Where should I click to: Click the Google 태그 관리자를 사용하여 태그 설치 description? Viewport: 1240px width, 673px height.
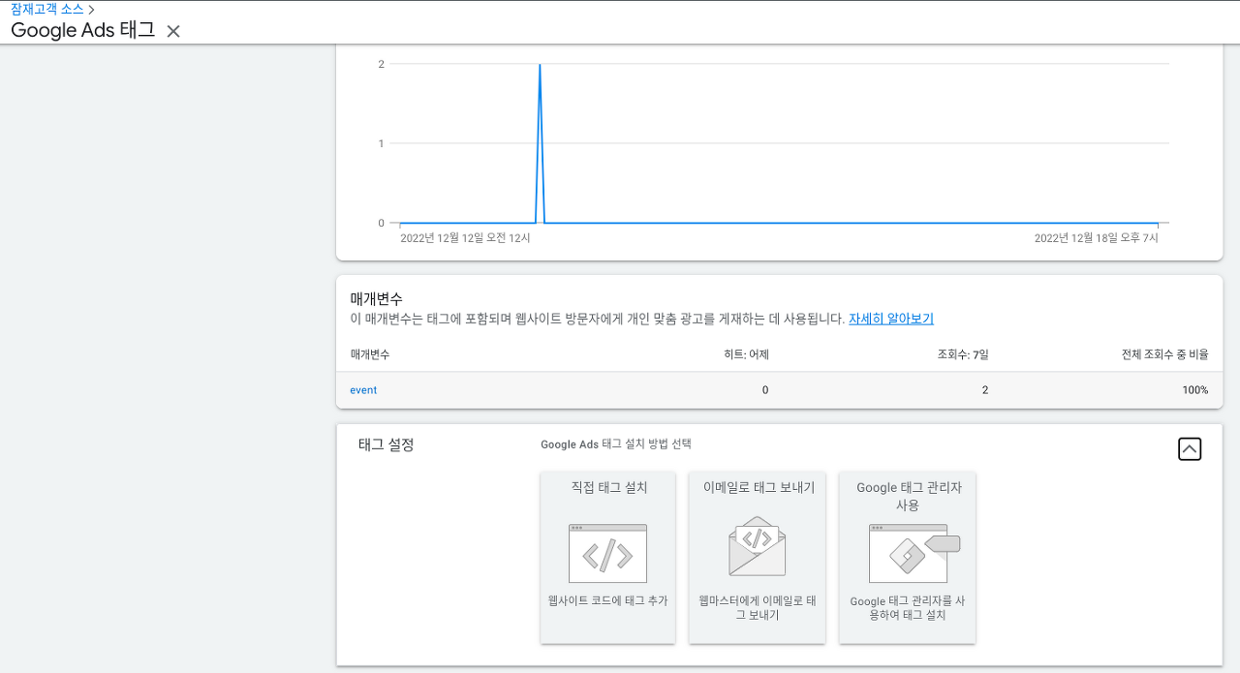point(908,608)
